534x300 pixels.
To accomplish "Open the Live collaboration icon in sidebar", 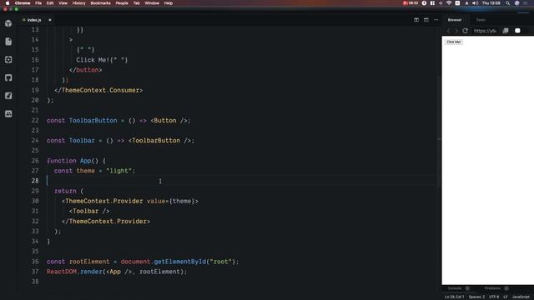I will [x=8, y=113].
